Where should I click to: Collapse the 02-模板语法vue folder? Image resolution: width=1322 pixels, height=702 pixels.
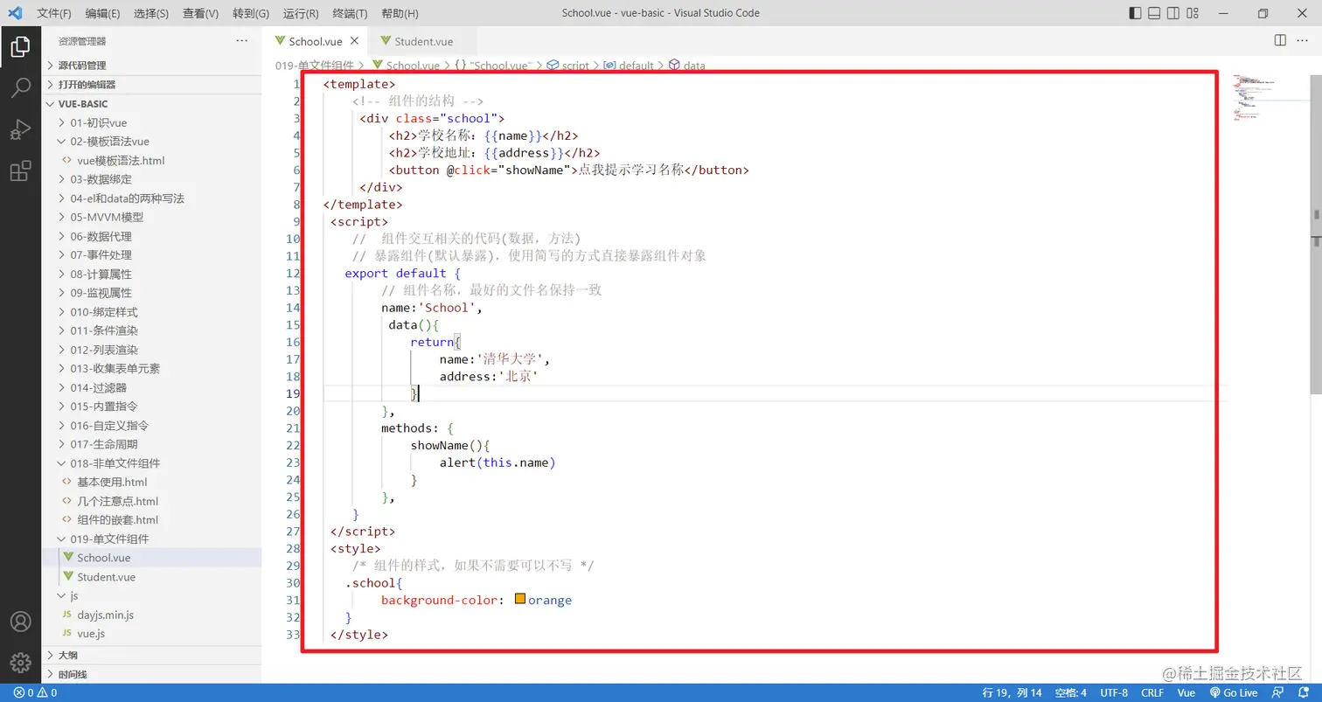point(152,142)
